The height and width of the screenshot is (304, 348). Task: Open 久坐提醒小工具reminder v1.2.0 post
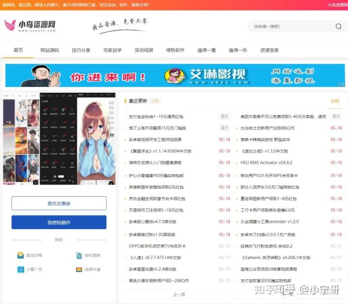[270, 222]
